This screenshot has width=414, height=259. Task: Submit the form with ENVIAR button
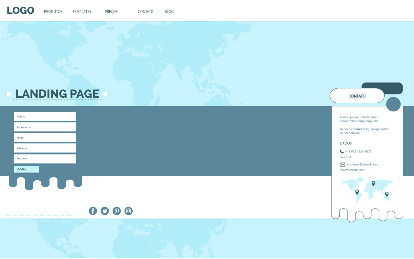[x=26, y=169]
